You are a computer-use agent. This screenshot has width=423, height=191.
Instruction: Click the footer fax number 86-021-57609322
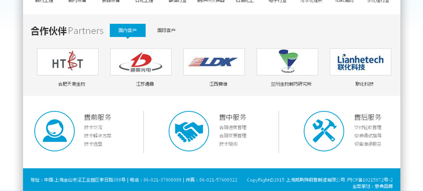tap(218, 180)
